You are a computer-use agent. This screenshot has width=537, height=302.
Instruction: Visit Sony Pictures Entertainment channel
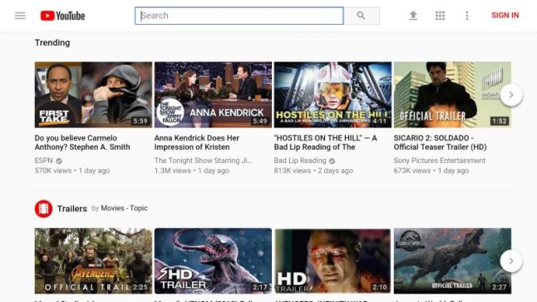point(440,161)
